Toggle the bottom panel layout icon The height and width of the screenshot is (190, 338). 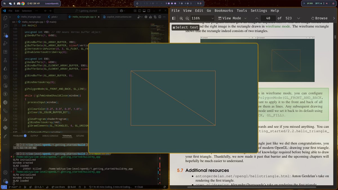click(x=144, y=11)
